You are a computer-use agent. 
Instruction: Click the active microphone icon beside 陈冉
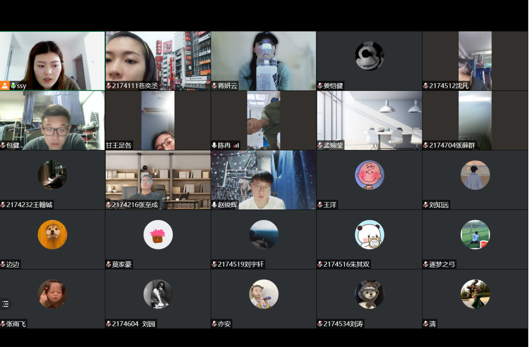point(215,145)
